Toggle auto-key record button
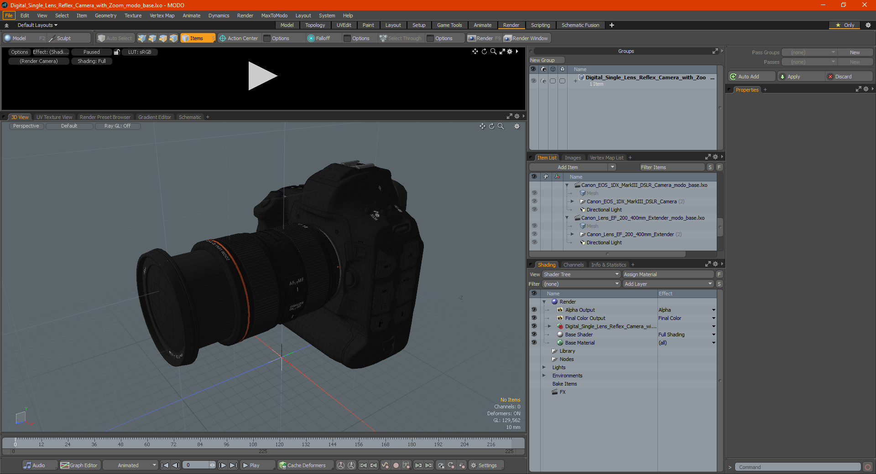The height and width of the screenshot is (474, 876). point(396,465)
